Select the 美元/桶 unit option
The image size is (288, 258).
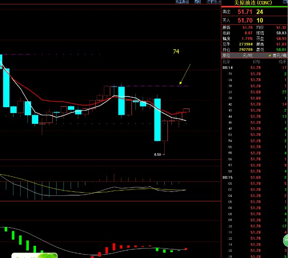pyautogui.click(x=279, y=55)
